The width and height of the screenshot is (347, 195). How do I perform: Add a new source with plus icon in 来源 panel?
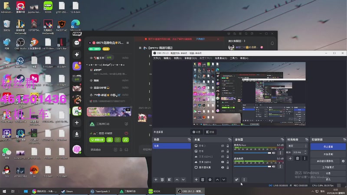pyautogui.click(x=196, y=180)
